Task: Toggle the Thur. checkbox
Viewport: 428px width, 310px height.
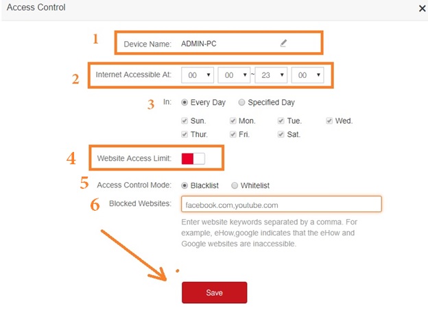Action: click(x=185, y=134)
